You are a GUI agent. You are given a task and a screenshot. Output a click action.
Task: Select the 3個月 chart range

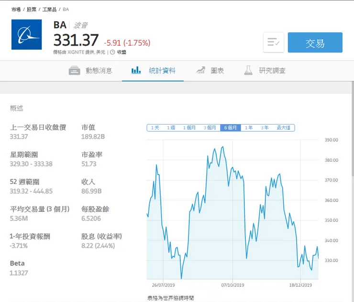click(210, 128)
